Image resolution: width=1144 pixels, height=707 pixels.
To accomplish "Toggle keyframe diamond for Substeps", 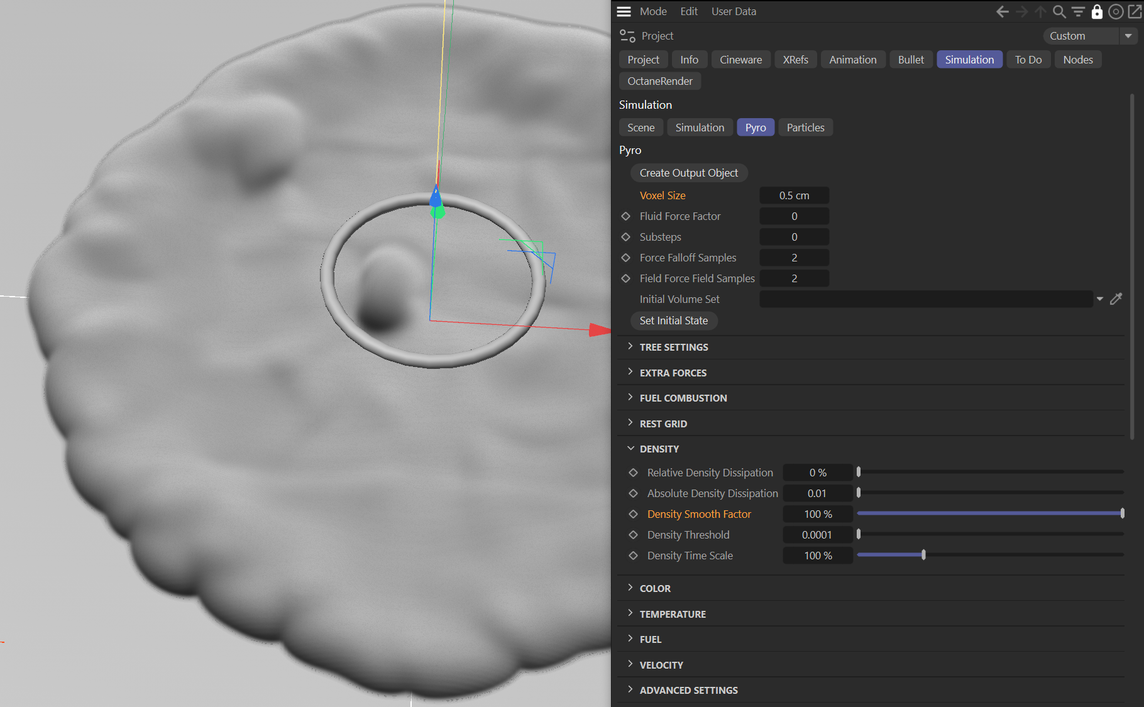I will pos(625,237).
